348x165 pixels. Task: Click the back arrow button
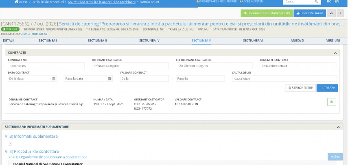(x=340, y=13)
